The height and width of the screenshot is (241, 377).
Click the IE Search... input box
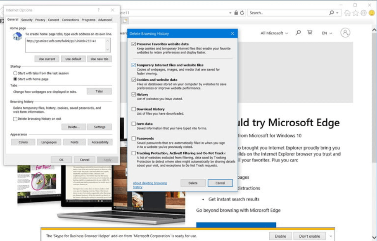tap(288, 13)
